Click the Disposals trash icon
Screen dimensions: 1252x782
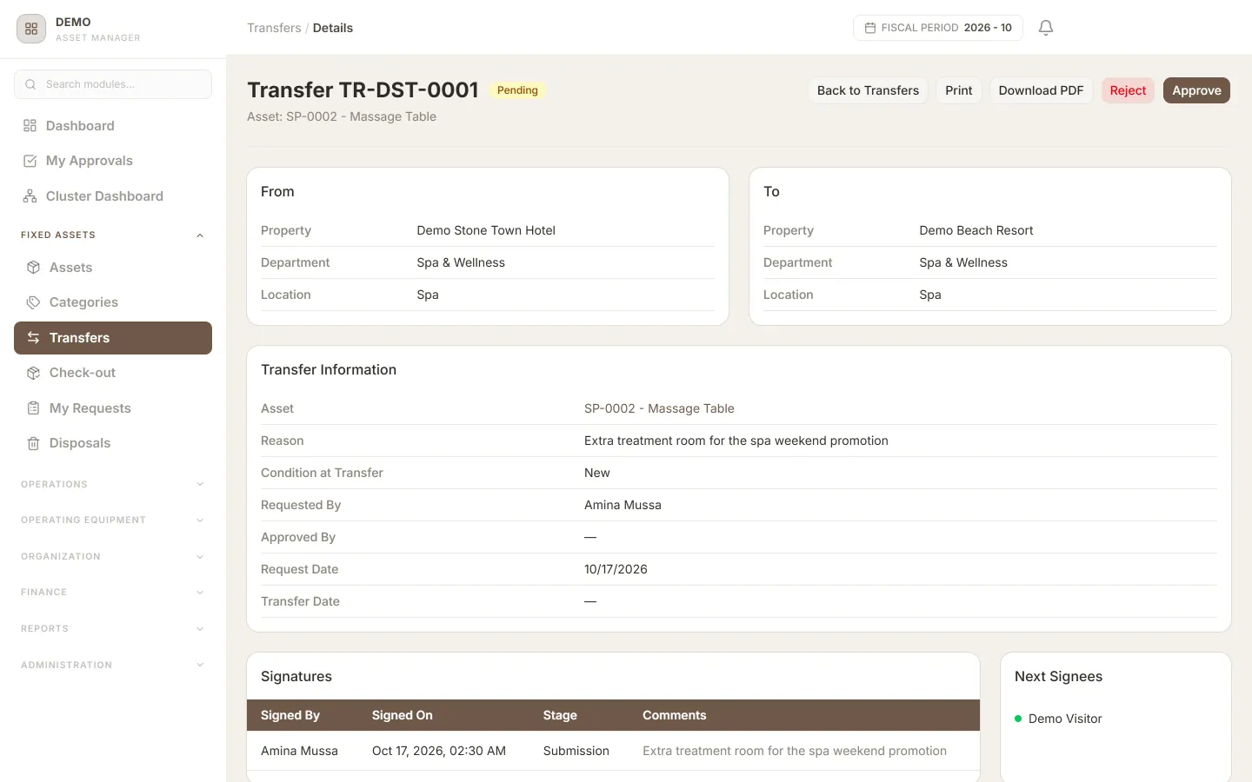pos(34,443)
